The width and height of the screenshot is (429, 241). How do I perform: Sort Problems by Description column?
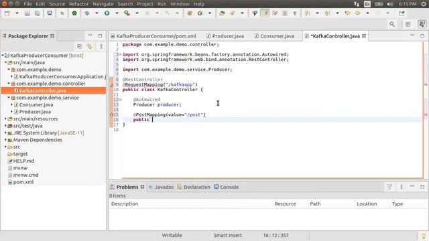[x=190, y=204]
